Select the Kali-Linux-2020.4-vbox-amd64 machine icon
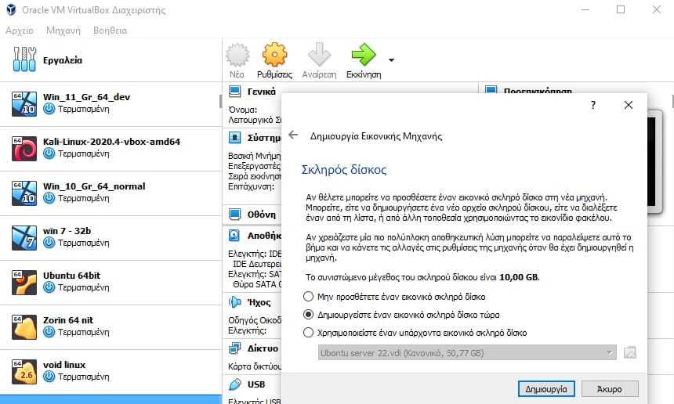This screenshot has height=404, width=674. tap(24, 148)
